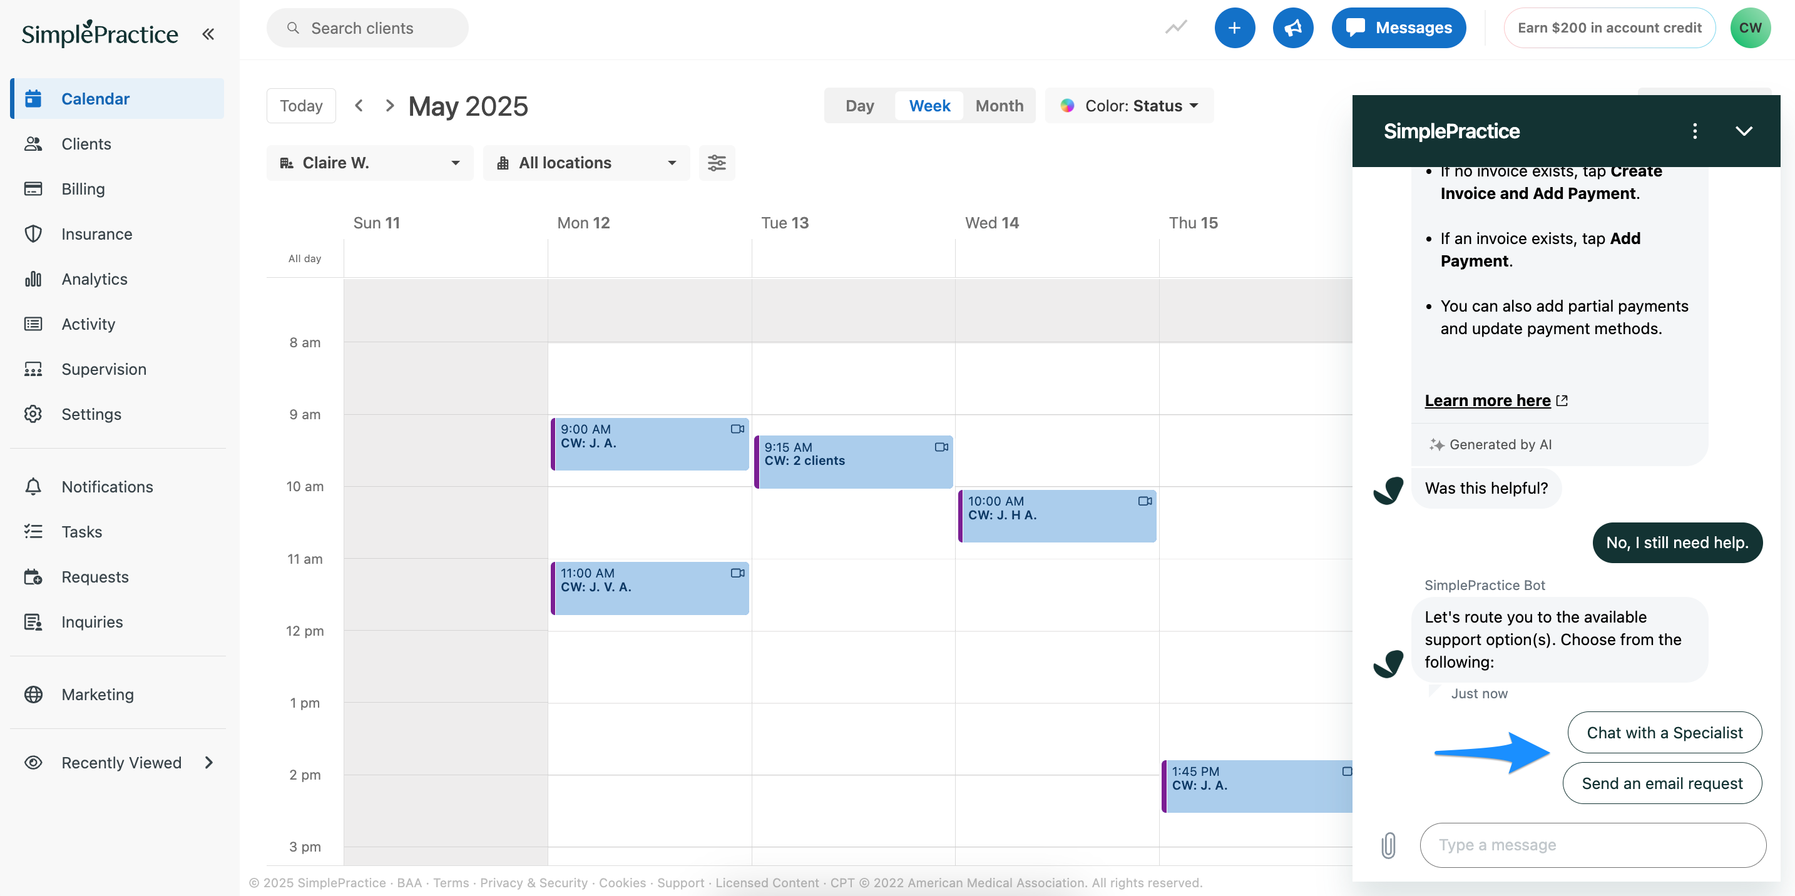Open the megaphone announcements icon
Screen dimensions: 1795x896
[x=1292, y=28]
